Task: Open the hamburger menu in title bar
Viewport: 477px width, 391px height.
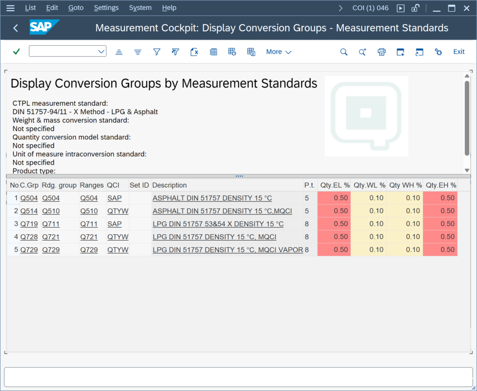Action: coord(10,8)
